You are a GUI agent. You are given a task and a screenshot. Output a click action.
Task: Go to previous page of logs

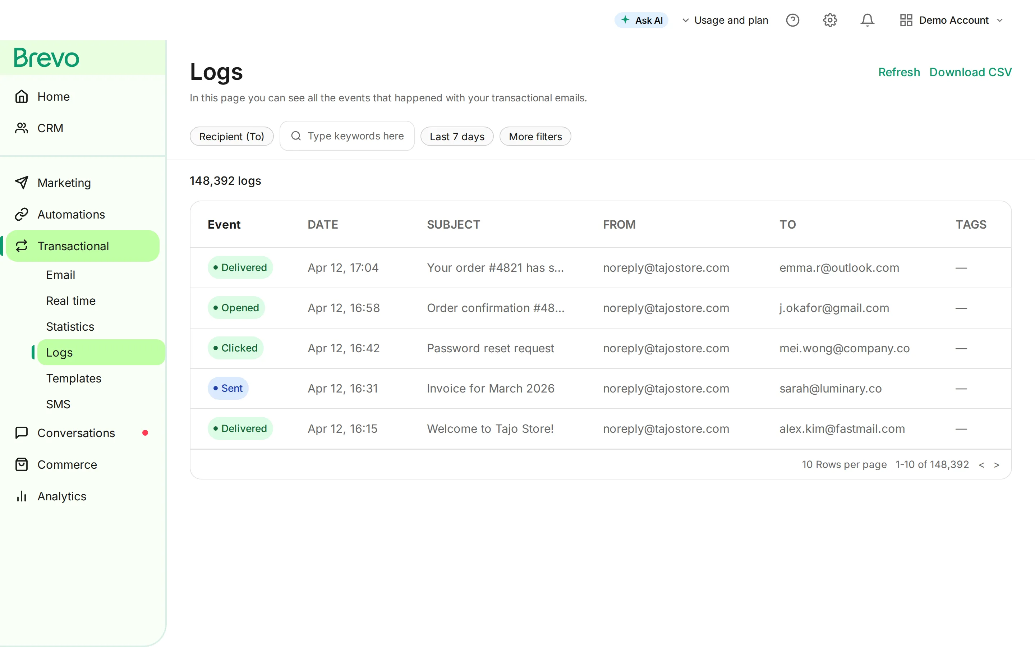981,465
